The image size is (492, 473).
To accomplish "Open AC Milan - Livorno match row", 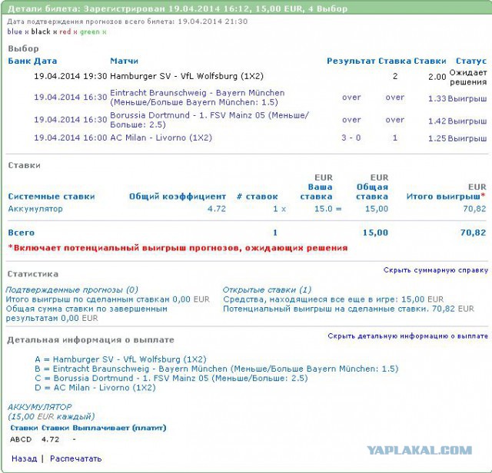I will (161, 138).
